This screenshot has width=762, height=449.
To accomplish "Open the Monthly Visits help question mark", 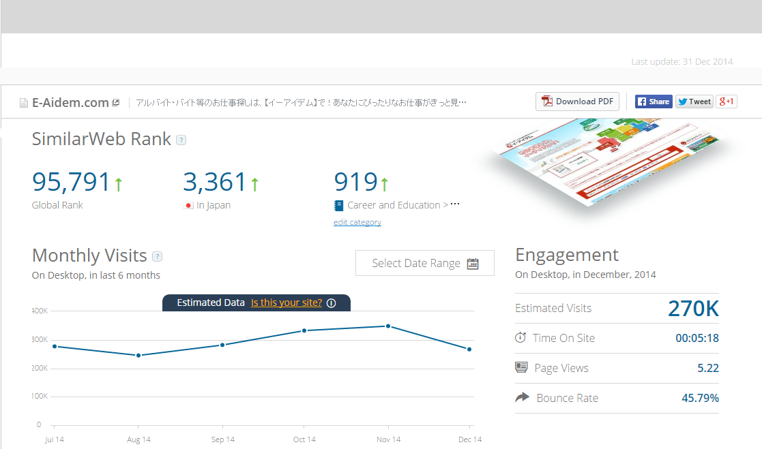I will (x=157, y=256).
